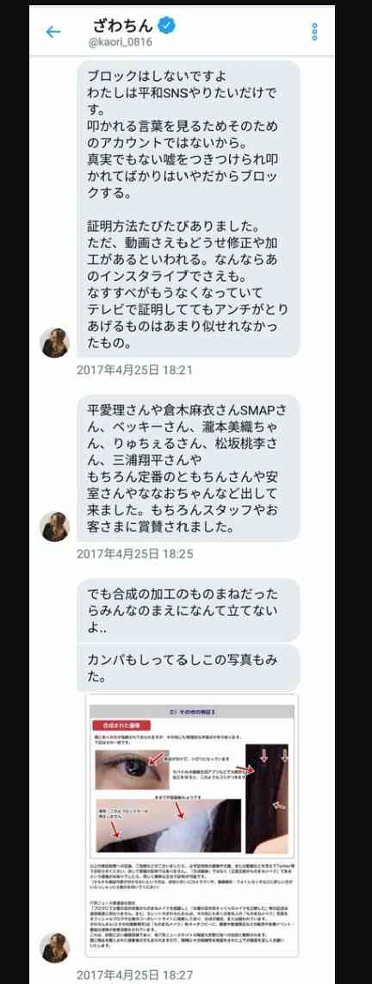Tap the back arrow icon

[x=53, y=32]
